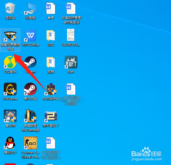Open 腾讯QQ penguin shortcut
The height and width of the screenshot is (165, 171).
(x=10, y=143)
